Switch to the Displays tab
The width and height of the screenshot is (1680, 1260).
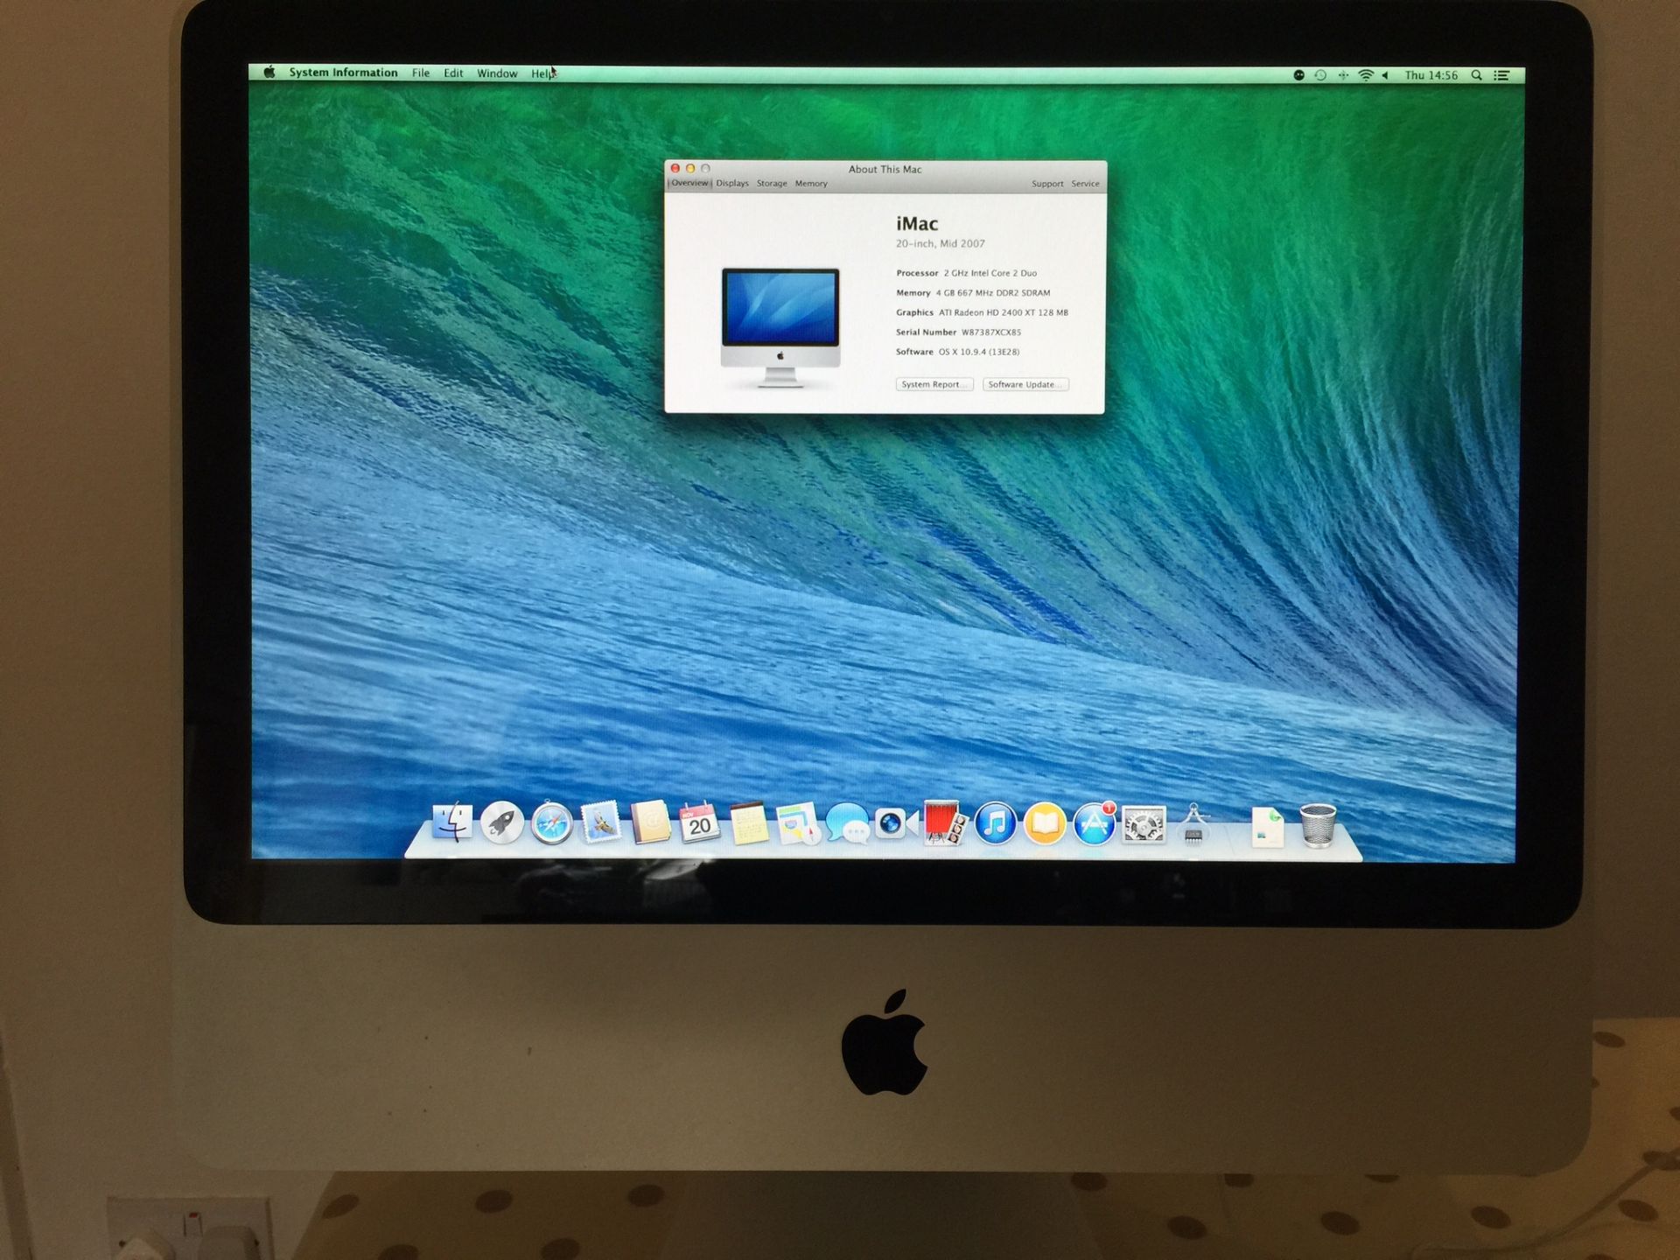(x=732, y=184)
